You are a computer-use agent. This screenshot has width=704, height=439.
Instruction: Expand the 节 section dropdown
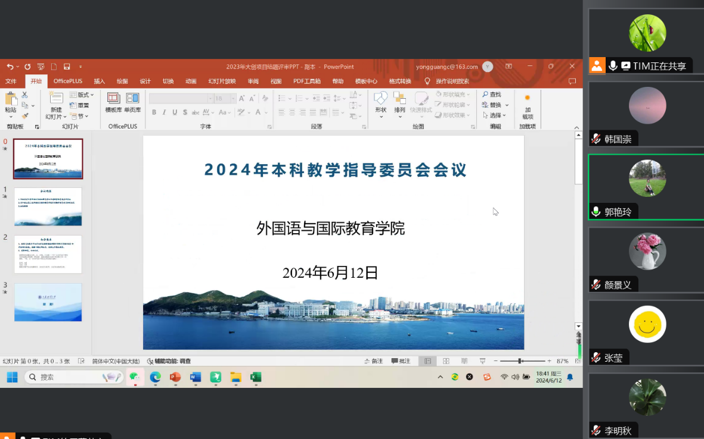79,116
